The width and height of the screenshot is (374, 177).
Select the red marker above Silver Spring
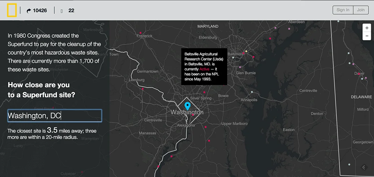pyautogui.click(x=204, y=92)
